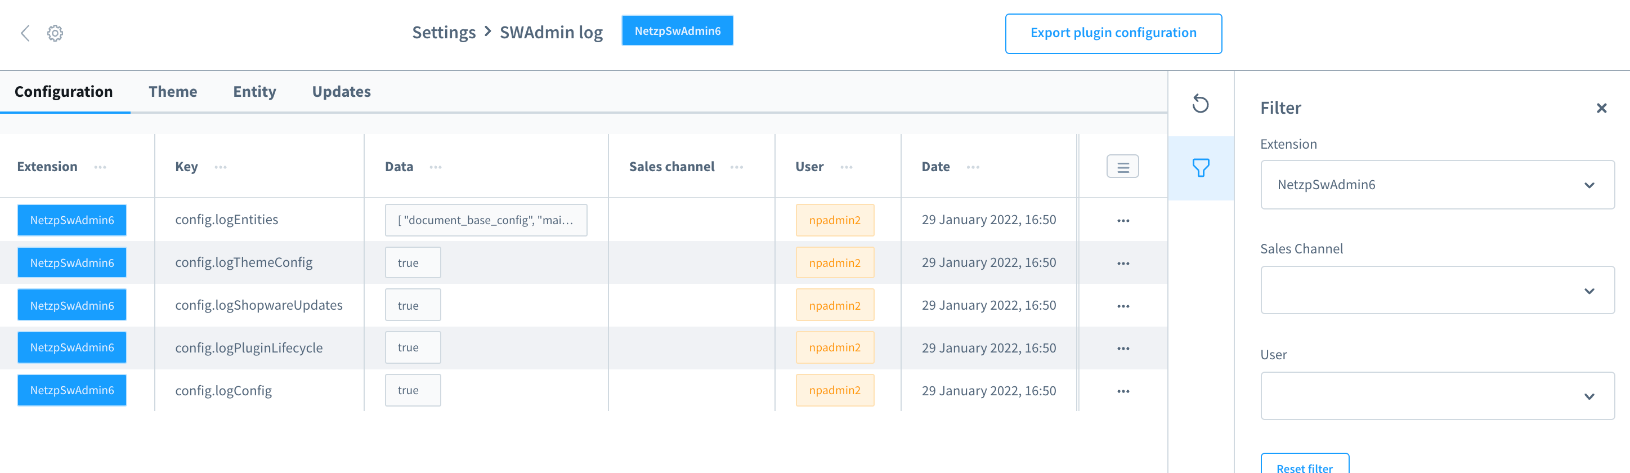Switch to the Entity tab
This screenshot has height=473, width=1630.
point(254,92)
